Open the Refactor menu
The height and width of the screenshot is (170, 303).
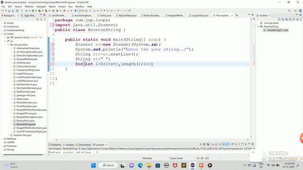pyautogui.click(x=29, y=7)
